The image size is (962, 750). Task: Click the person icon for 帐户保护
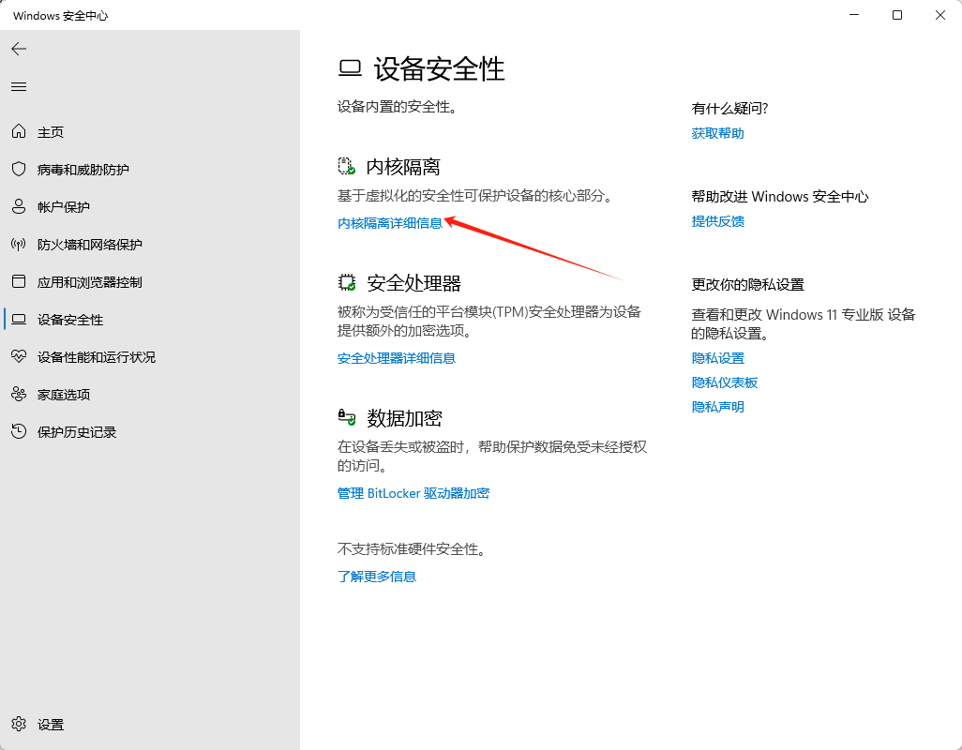click(19, 206)
